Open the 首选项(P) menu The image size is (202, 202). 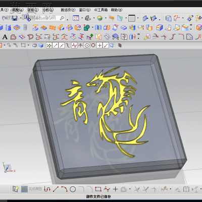pyautogui.click(x=68, y=10)
